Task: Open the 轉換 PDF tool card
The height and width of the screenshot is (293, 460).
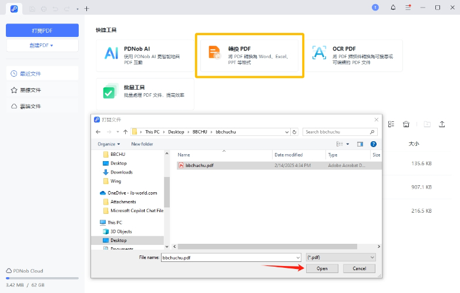Action: click(x=249, y=56)
